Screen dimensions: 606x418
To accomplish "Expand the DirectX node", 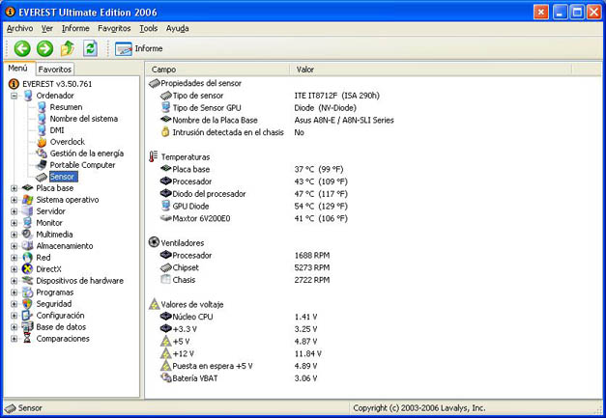I will click(x=14, y=269).
